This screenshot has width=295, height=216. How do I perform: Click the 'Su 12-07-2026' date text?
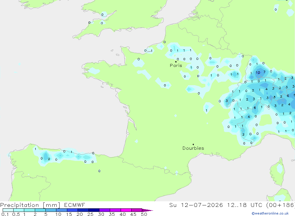click(196, 205)
